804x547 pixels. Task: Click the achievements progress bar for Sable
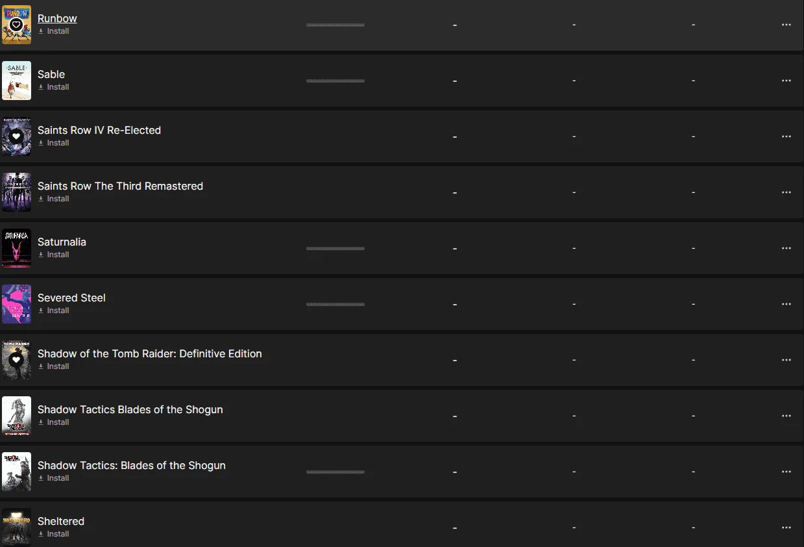(x=335, y=81)
